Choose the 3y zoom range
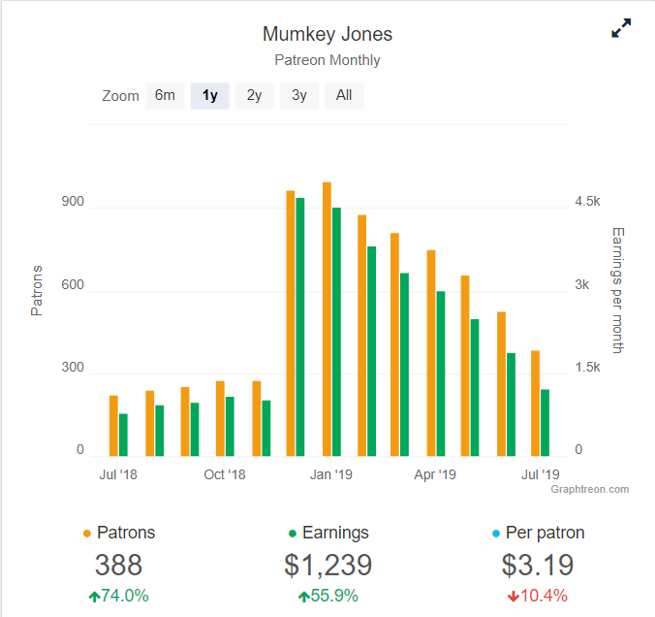 (299, 96)
